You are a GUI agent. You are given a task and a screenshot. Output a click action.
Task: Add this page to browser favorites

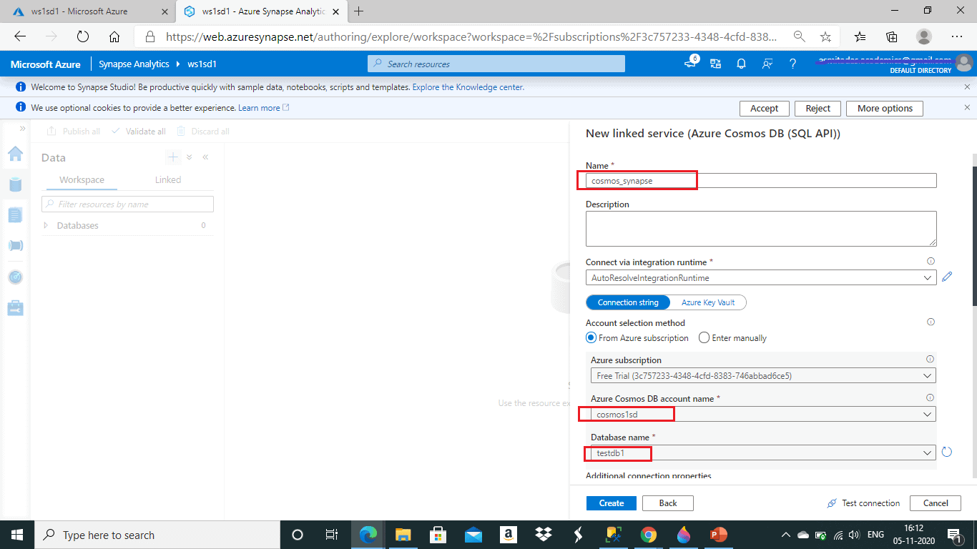pos(825,36)
